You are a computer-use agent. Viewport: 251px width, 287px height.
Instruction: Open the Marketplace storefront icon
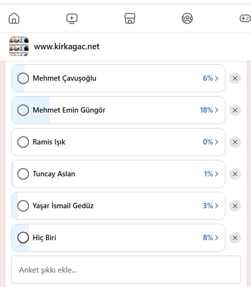(x=130, y=18)
